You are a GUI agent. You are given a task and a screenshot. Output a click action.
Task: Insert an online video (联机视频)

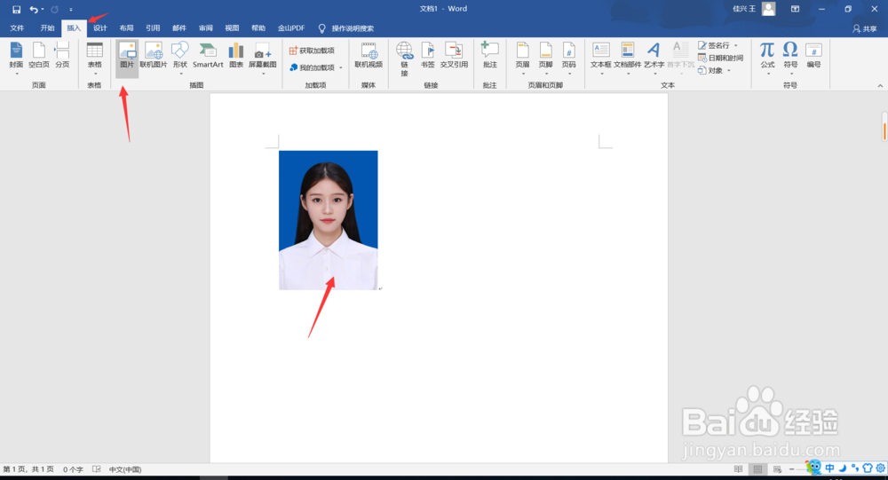pyautogui.click(x=369, y=57)
